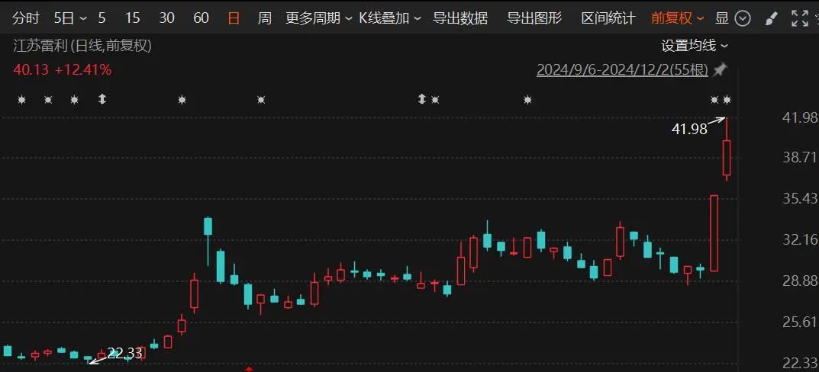Click the leftmost event marker above the chart
819x372 pixels.
(21, 99)
